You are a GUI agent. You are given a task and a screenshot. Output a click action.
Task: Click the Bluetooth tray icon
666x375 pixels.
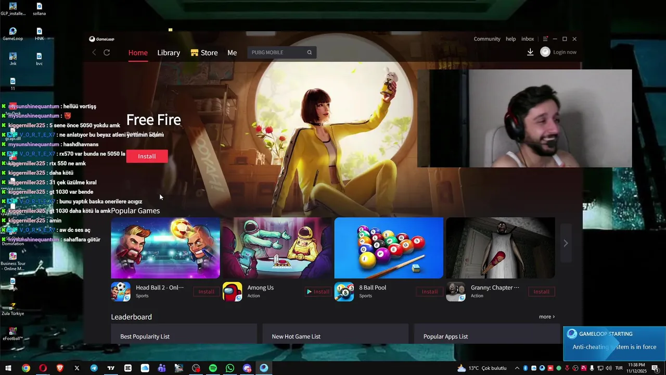(x=526, y=368)
